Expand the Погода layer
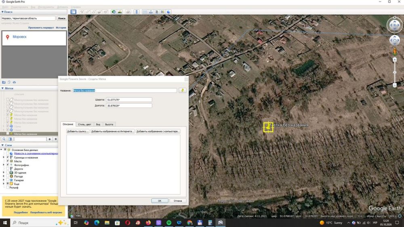The width and height of the screenshot is (404, 227). click(4, 176)
